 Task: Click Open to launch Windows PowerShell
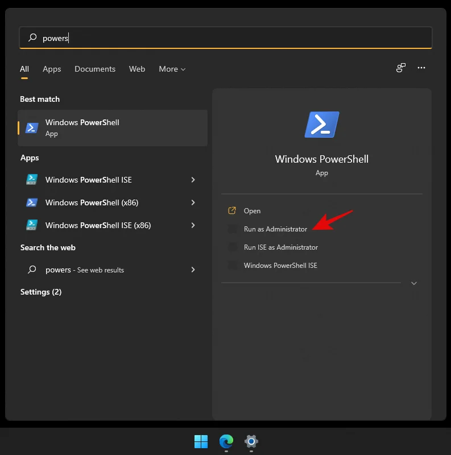(252, 210)
